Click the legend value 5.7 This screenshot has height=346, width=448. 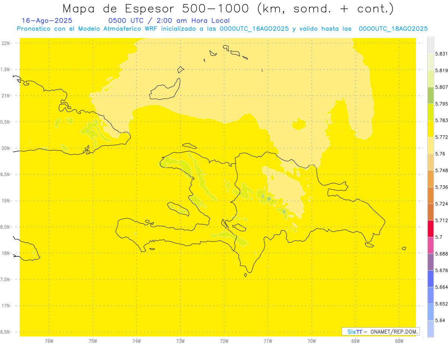[x=439, y=237]
